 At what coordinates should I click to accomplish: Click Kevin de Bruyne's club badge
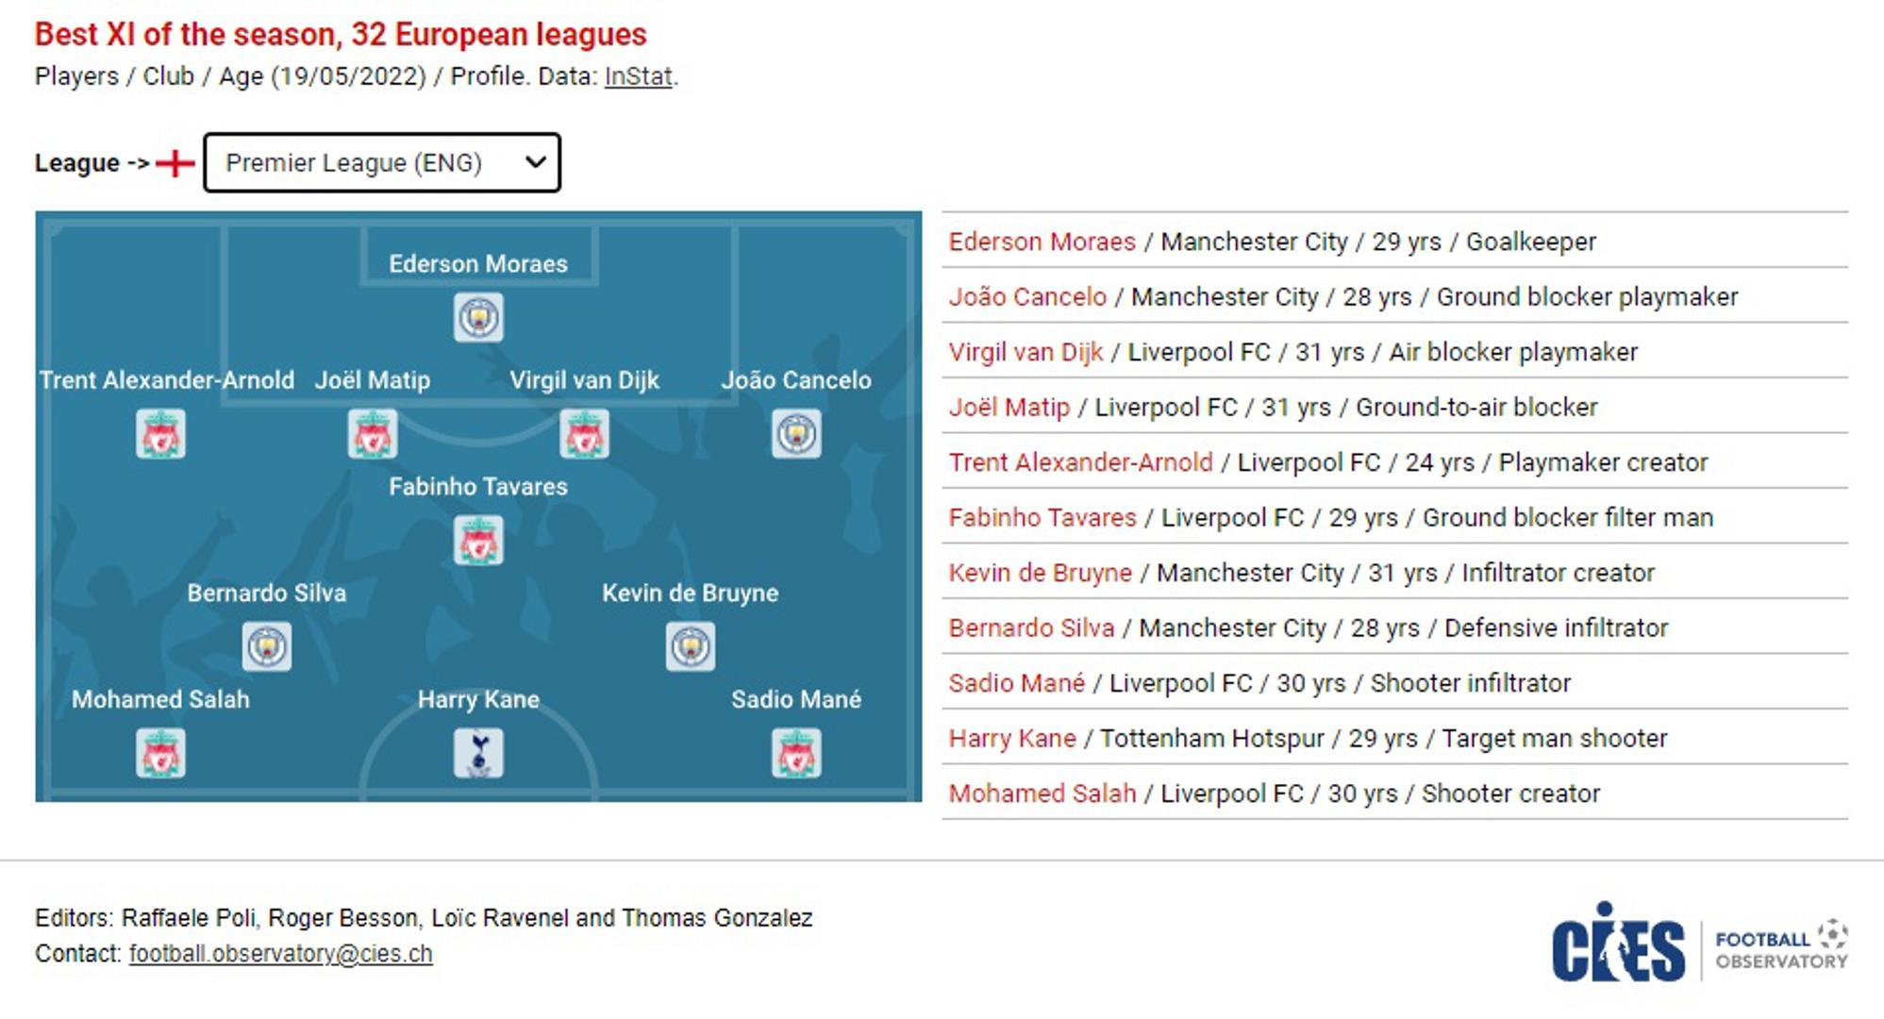(x=690, y=647)
